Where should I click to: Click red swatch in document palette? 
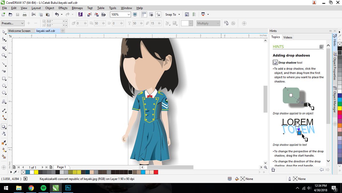[156, 172]
